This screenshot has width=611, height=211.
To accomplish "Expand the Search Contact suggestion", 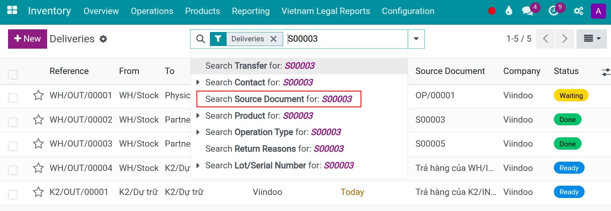I will pos(198,82).
